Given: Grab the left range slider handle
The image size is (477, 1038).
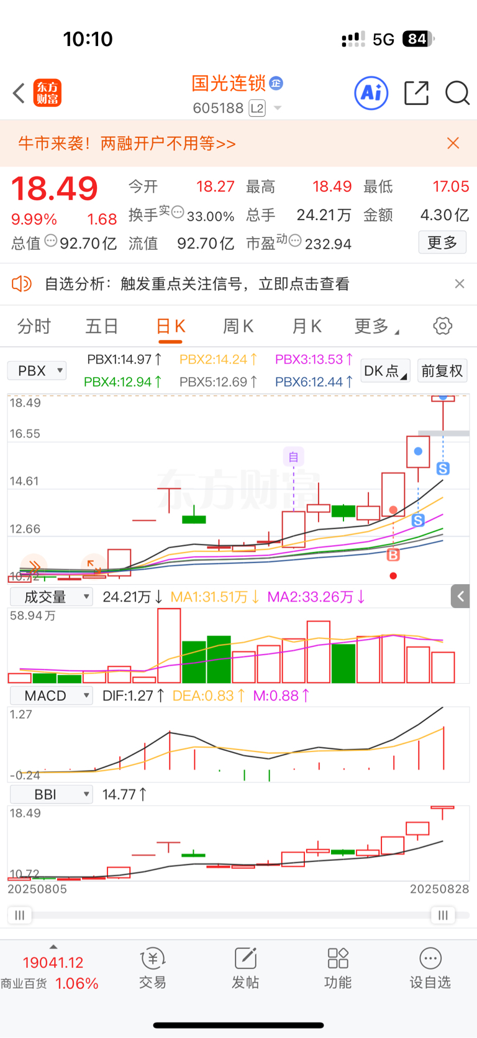Looking at the screenshot, I should click(x=19, y=915).
